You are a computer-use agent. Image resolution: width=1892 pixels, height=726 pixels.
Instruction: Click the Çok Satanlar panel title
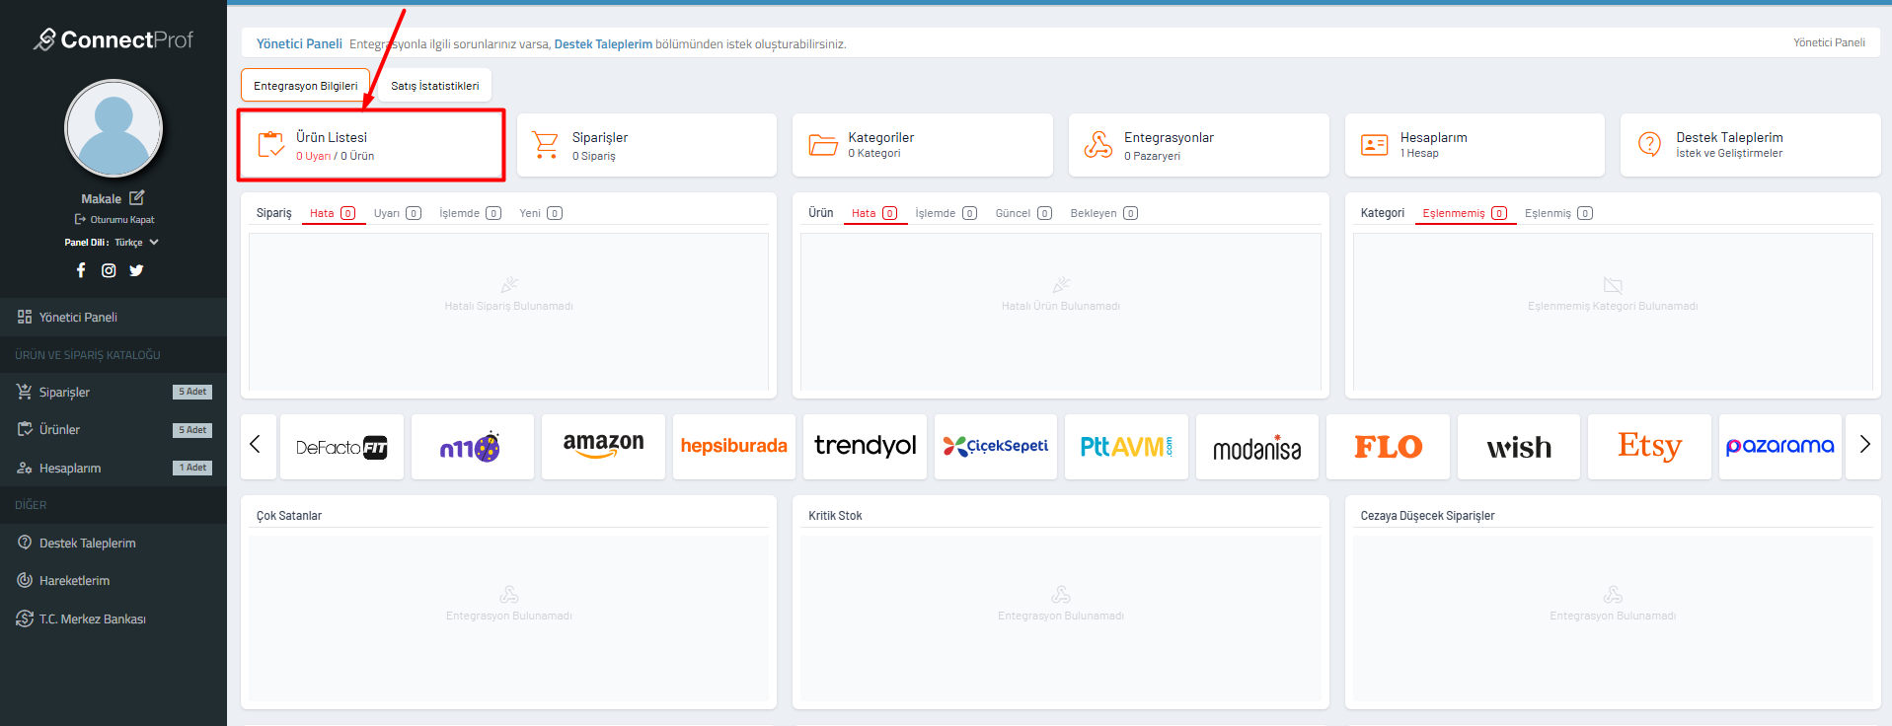tap(289, 516)
